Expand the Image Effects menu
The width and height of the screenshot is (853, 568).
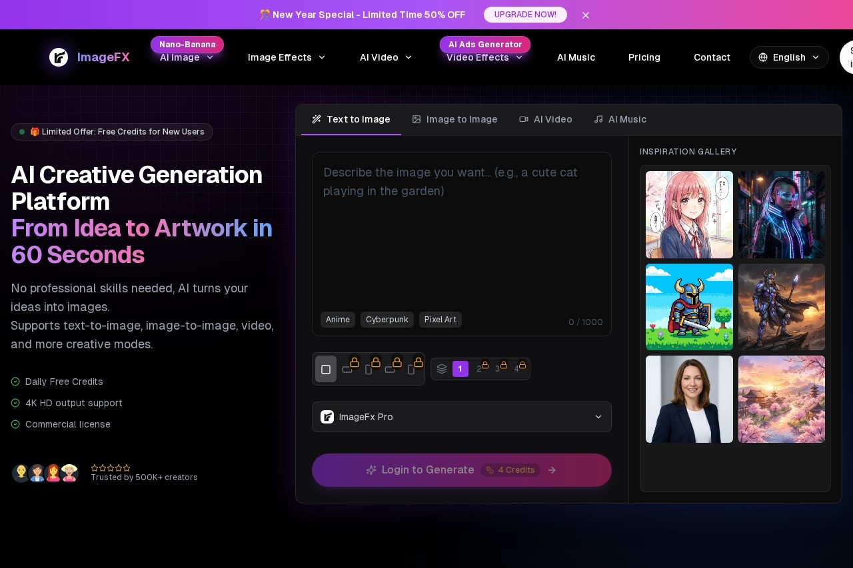tap(287, 57)
